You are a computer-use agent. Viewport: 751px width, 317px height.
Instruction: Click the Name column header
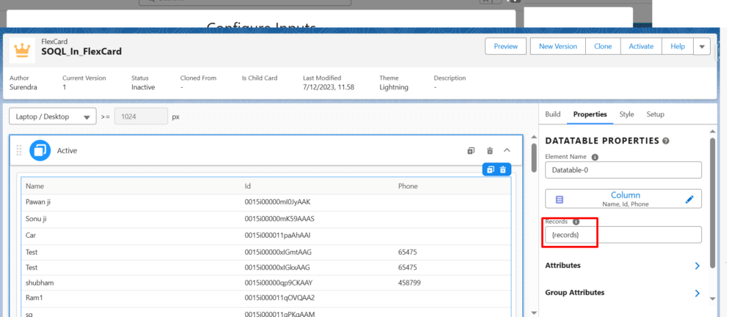click(34, 186)
